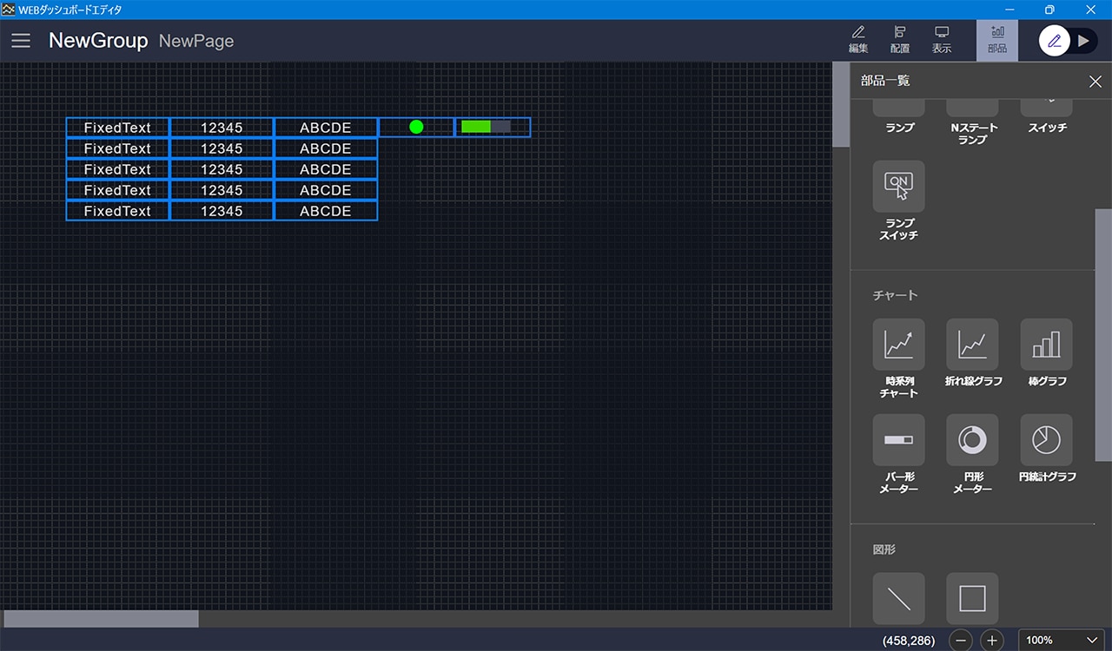
Task: Click the zoom out minus button
Action: (x=961, y=641)
